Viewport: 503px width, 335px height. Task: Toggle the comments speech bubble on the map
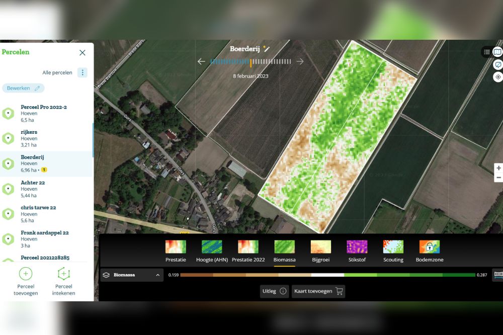pyautogui.click(x=498, y=65)
